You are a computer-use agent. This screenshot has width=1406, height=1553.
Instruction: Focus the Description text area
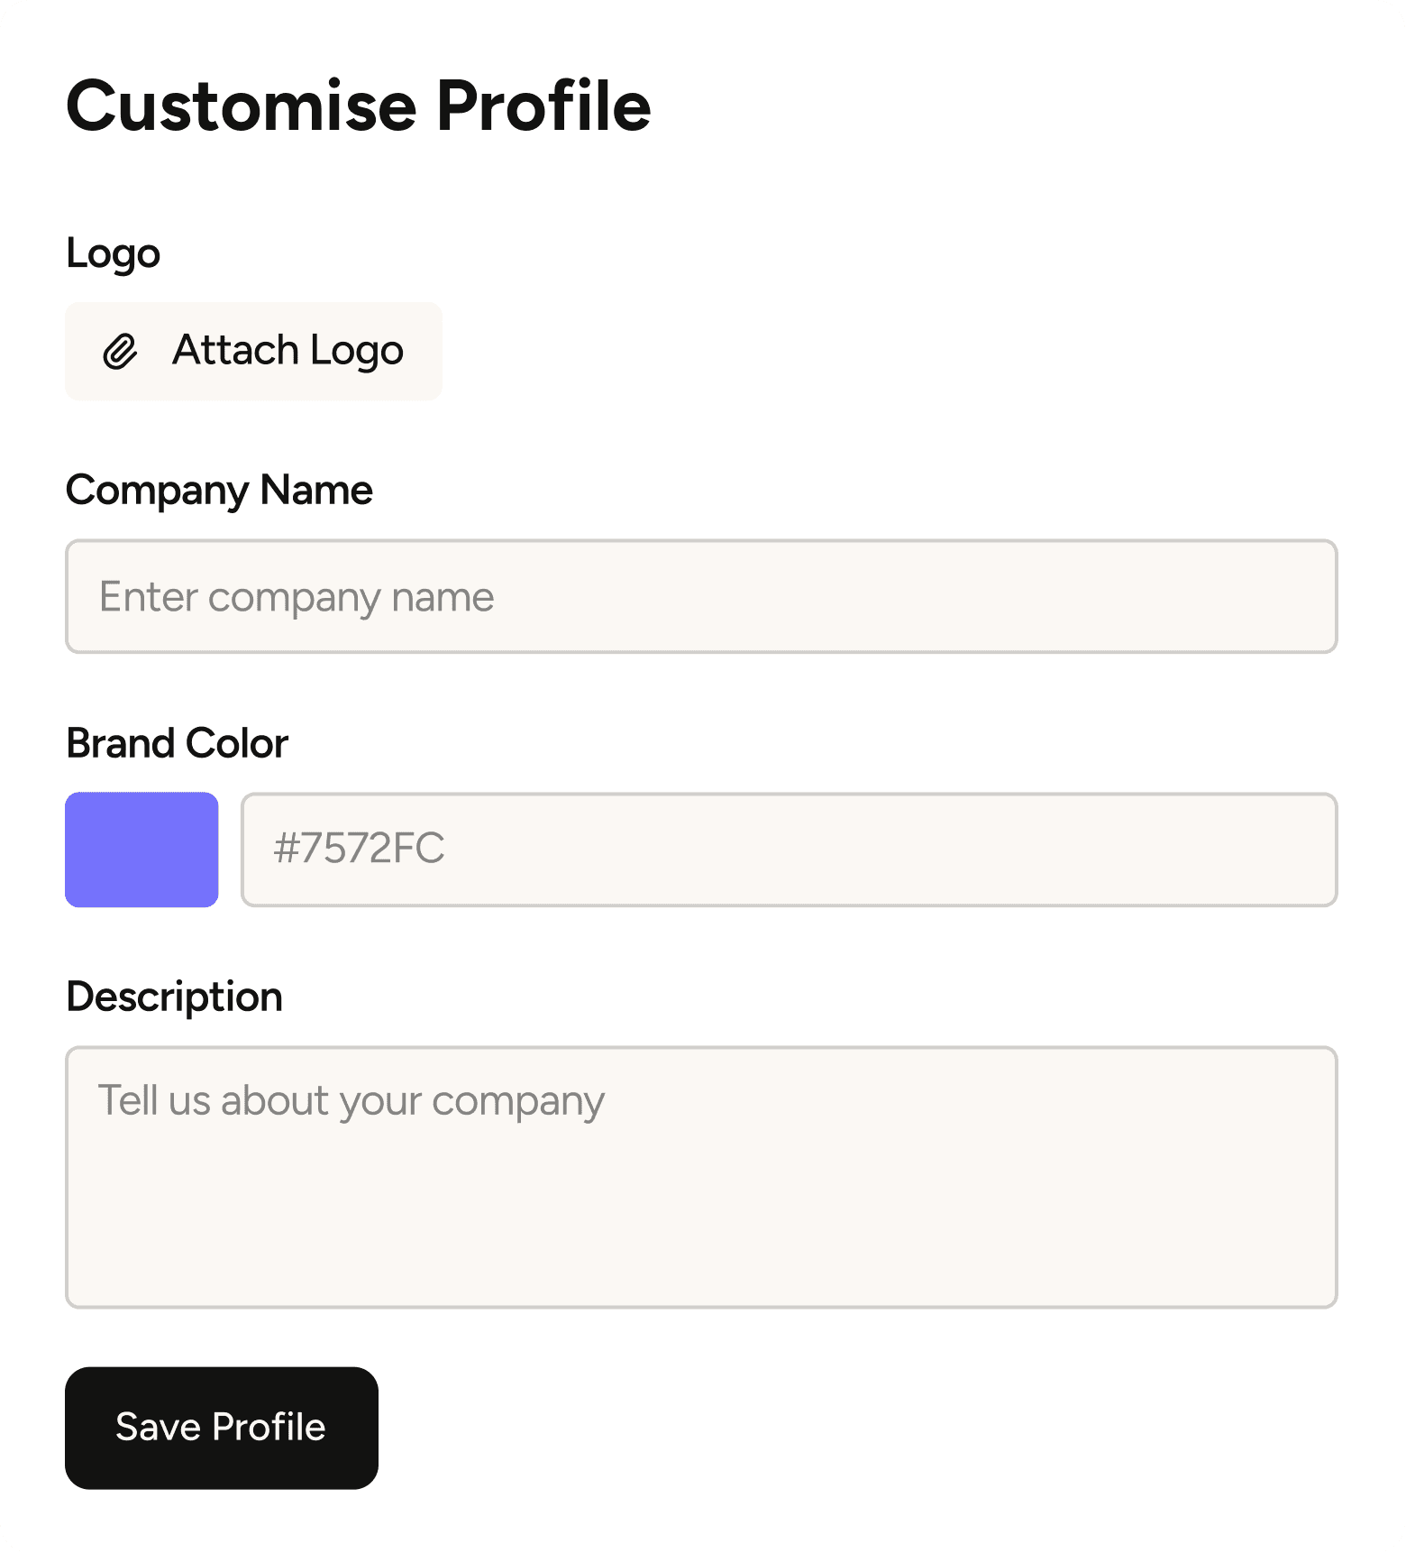(x=701, y=1177)
